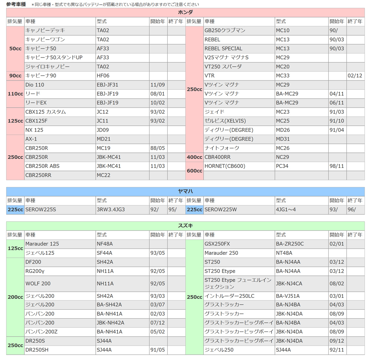
Task: Select the Marauder 125 model cell
Action: (60, 244)
